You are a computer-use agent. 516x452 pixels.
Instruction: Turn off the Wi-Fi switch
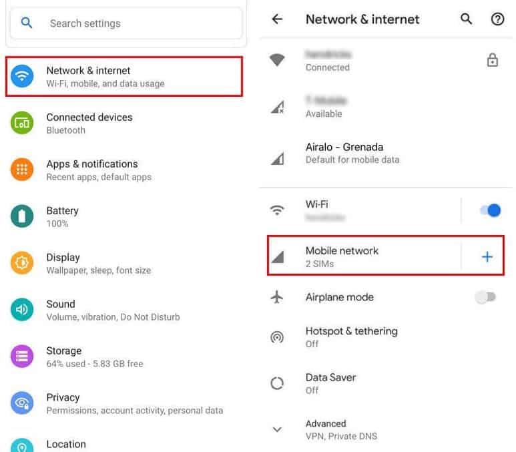click(x=489, y=210)
